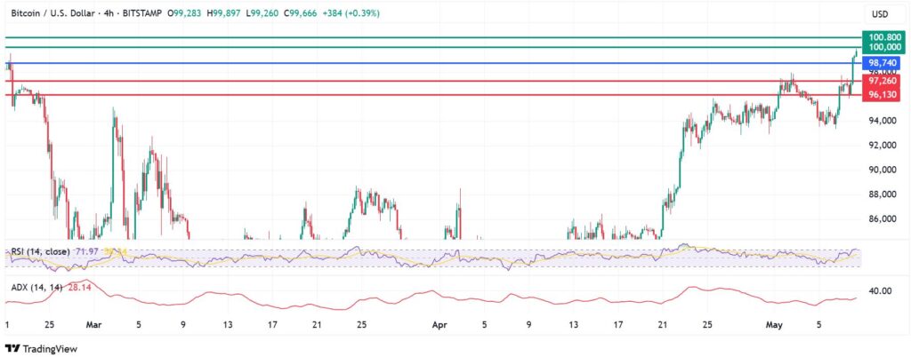
Task: Select the 100,000 green price label
Action: tap(883, 46)
